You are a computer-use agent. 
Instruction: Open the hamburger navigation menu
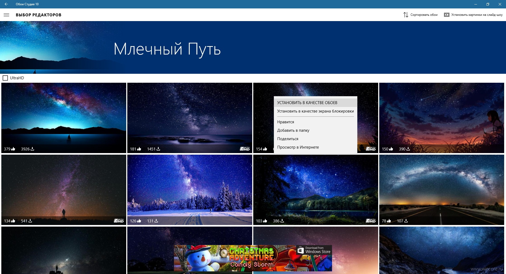tap(6, 15)
